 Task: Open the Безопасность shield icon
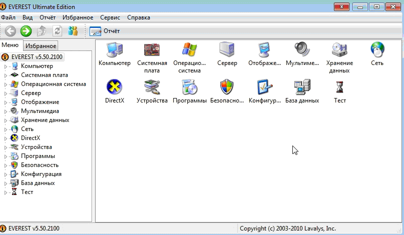click(227, 87)
